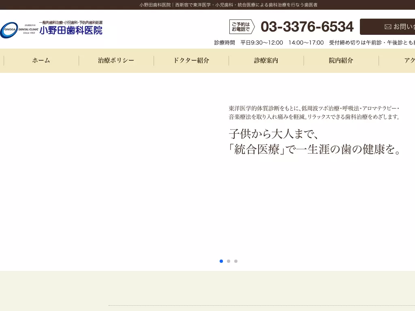Click the slide description starting 東洋医学的体質診断をもとに
Screen dimensions: 415x311
click(x=314, y=113)
